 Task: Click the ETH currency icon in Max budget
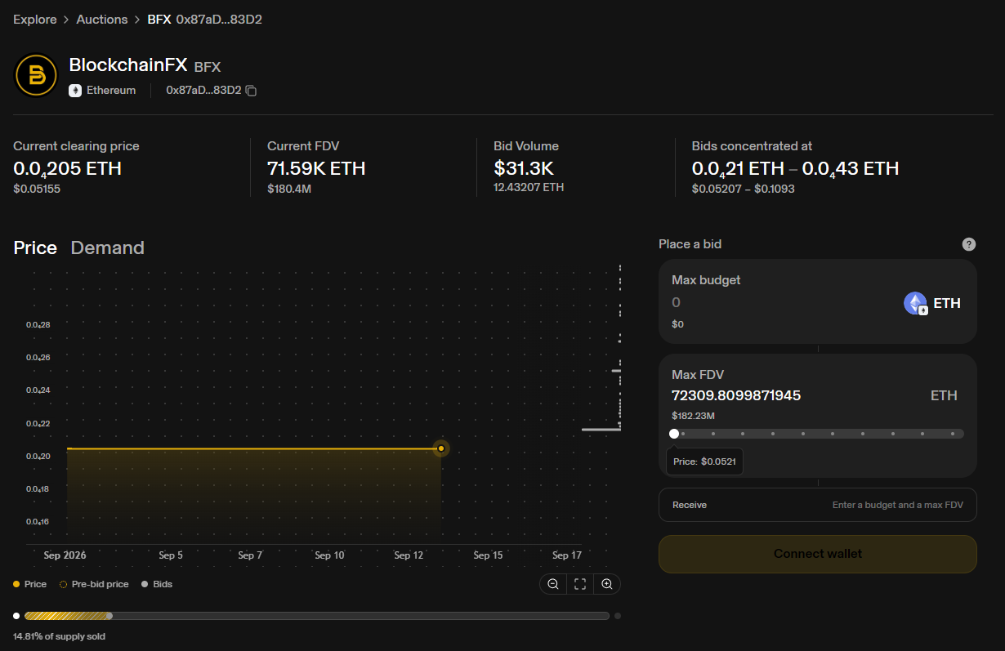916,304
